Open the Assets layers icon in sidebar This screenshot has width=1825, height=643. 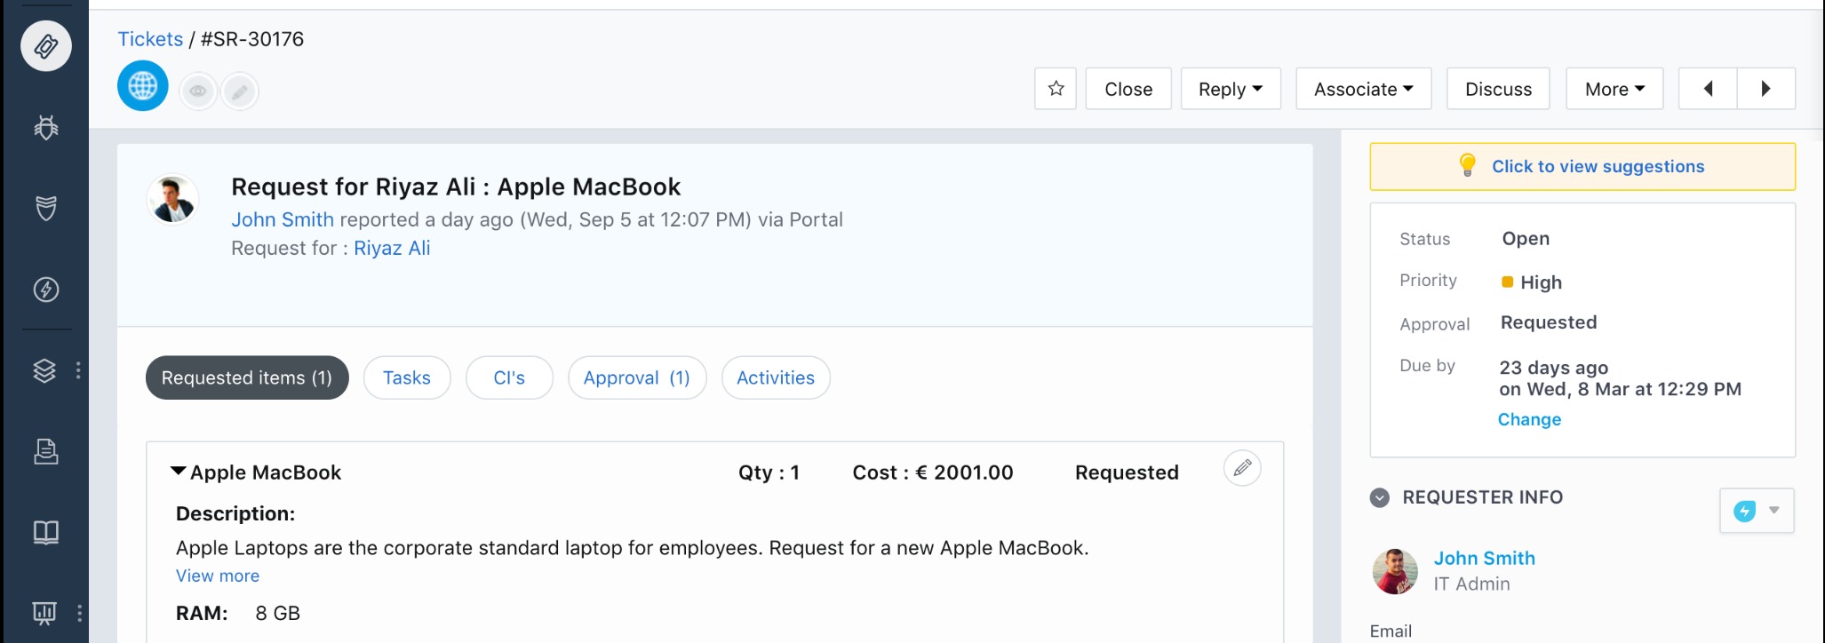[x=44, y=370]
